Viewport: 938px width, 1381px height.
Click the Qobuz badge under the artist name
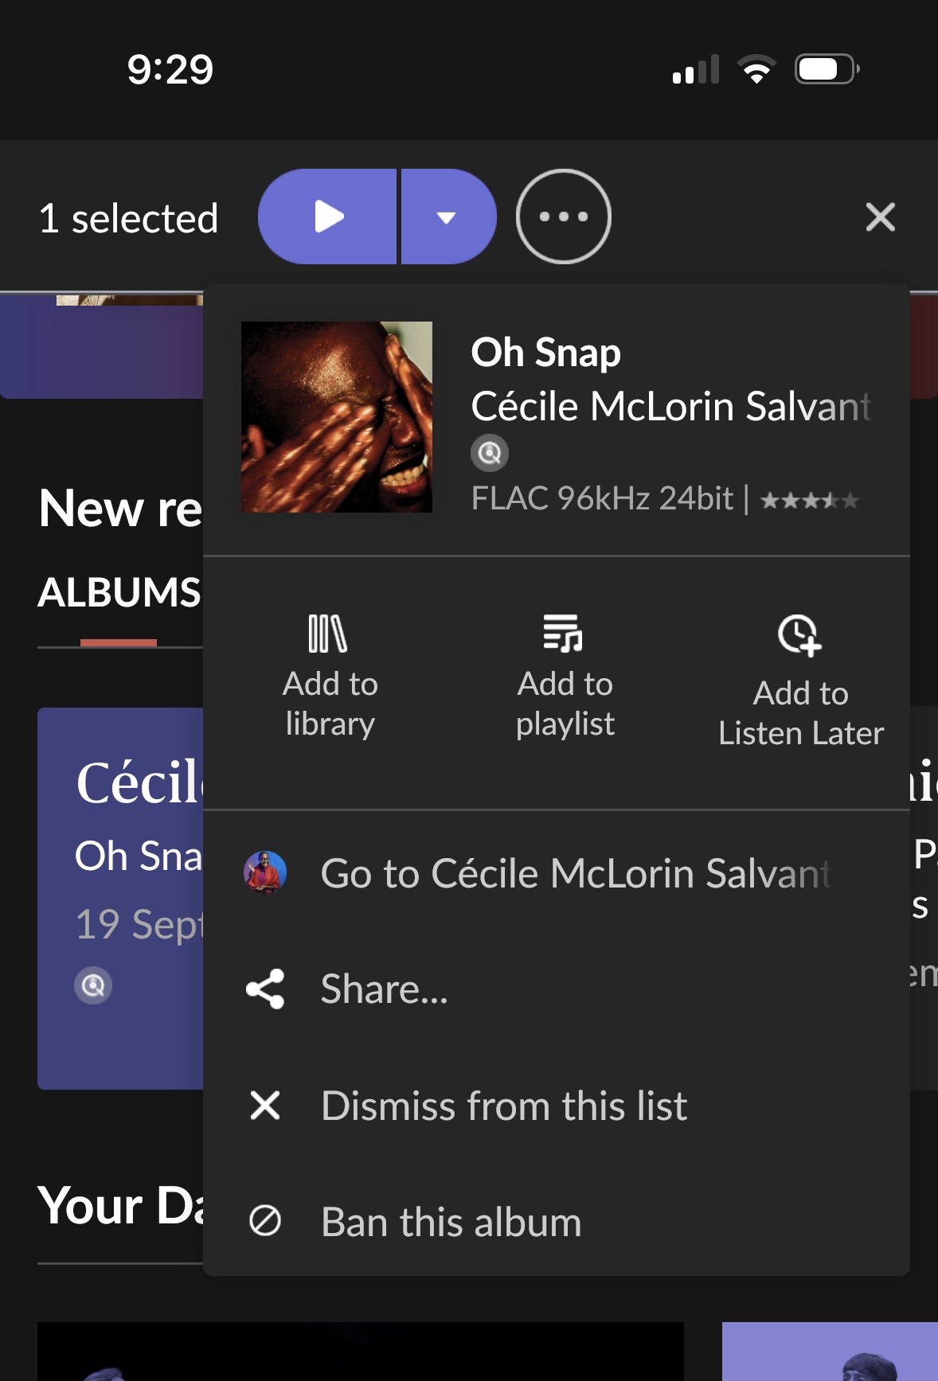[x=490, y=454]
